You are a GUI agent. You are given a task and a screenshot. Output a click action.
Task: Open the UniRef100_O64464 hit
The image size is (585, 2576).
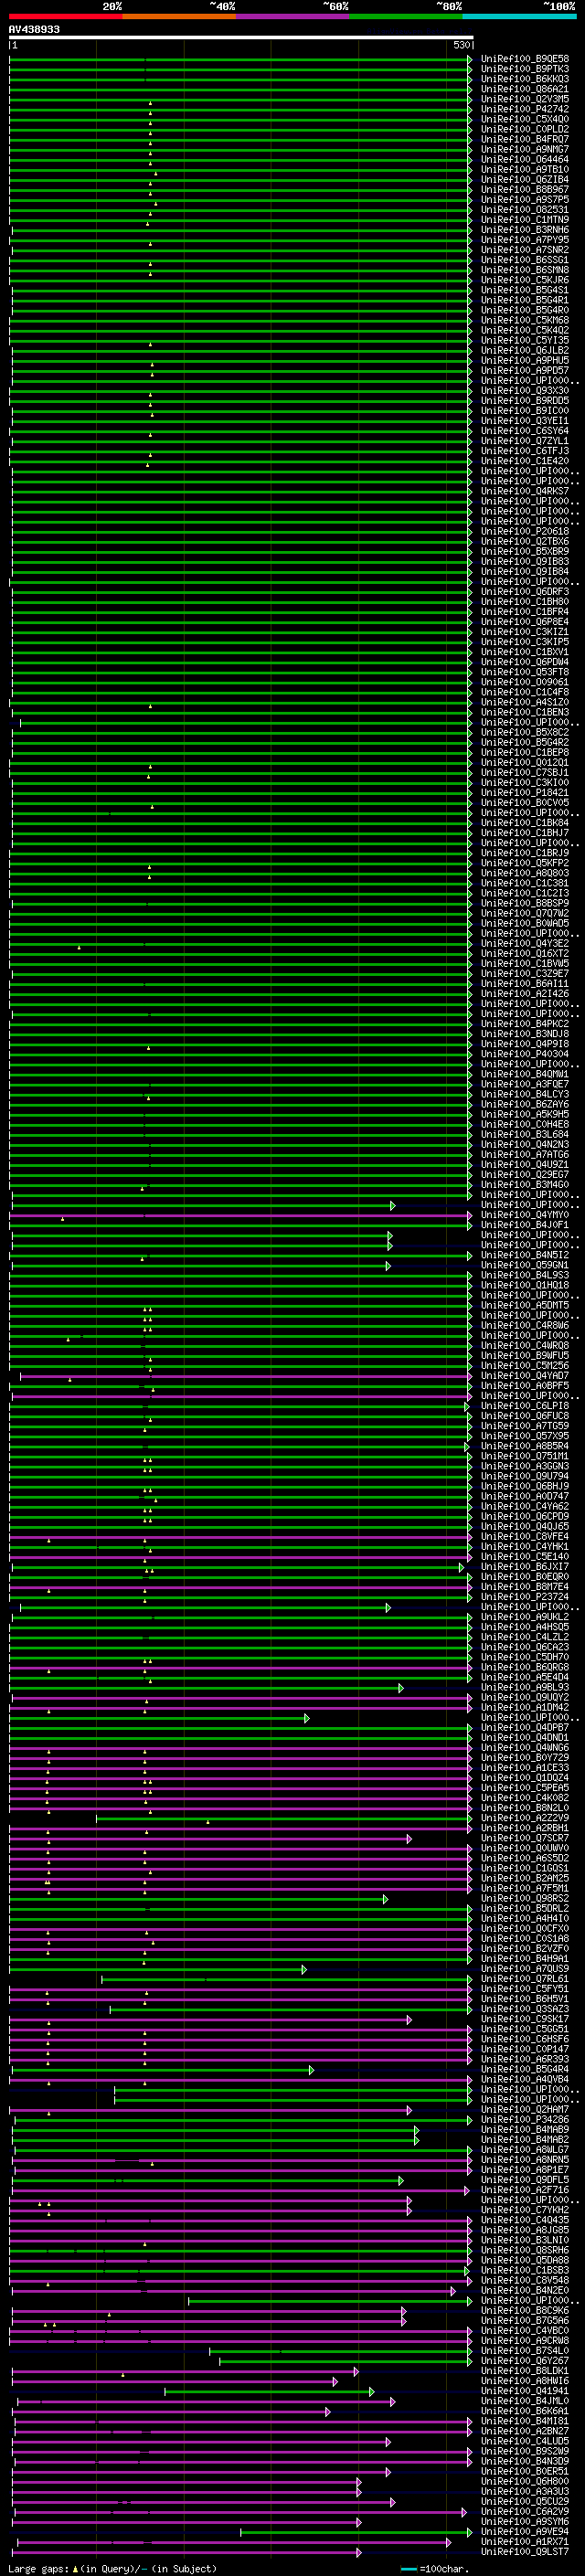(525, 159)
